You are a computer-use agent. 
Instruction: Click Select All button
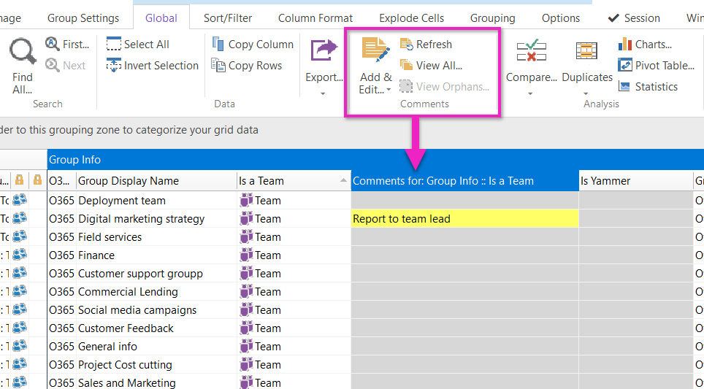pos(138,45)
